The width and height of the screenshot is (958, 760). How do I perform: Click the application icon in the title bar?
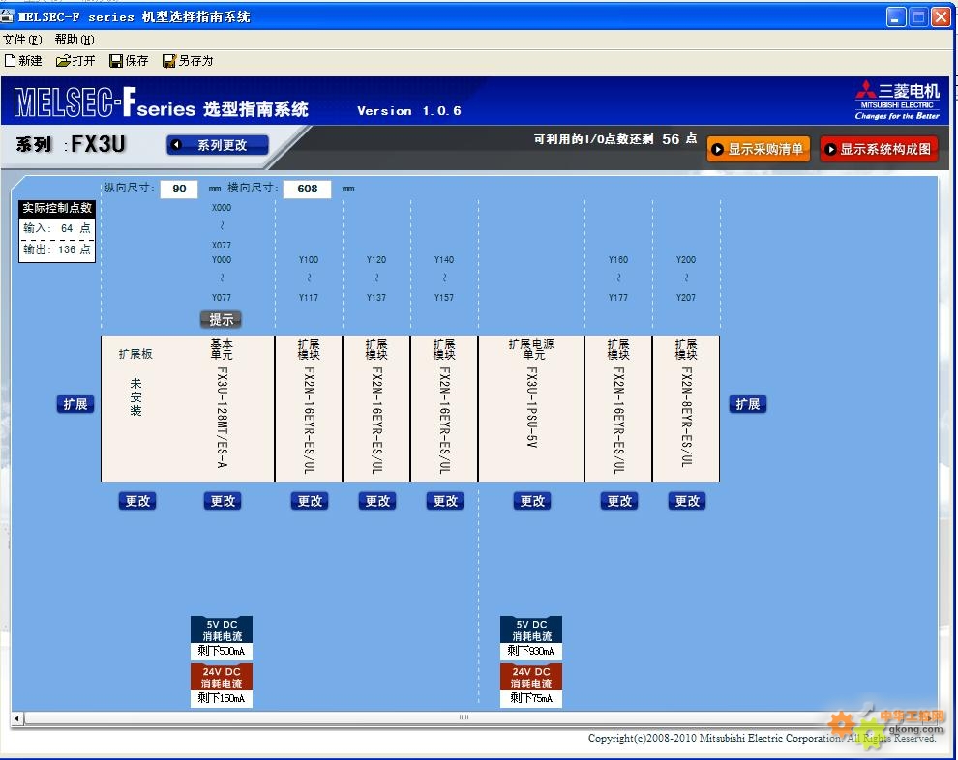click(x=7, y=15)
